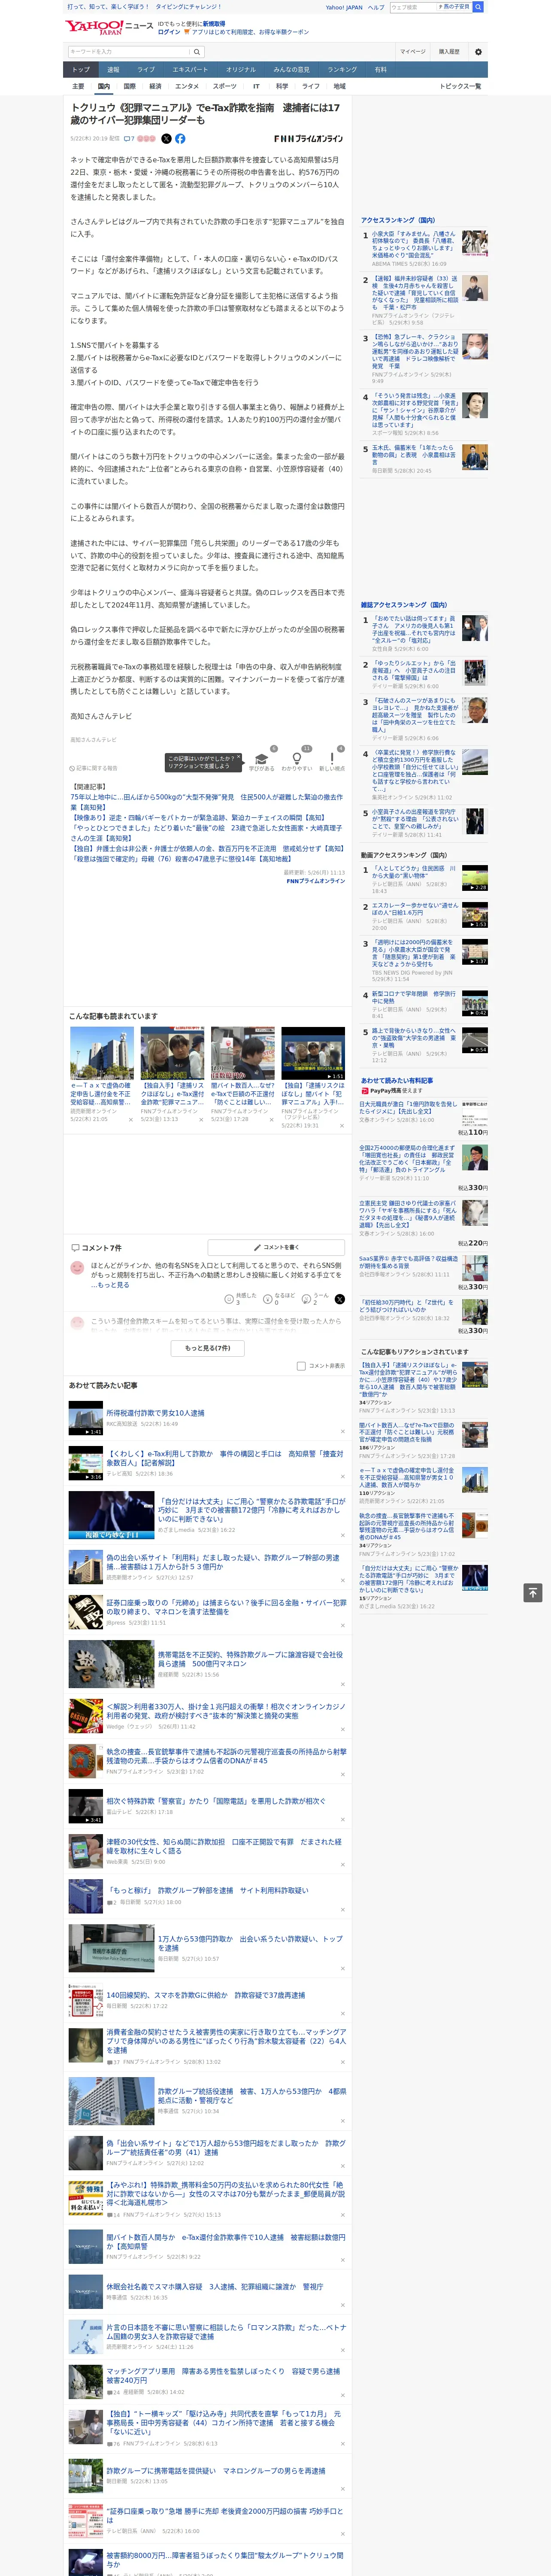Open the Yahoo! JAPAN logo link
This screenshot has height=2576, width=551.
(94, 27)
